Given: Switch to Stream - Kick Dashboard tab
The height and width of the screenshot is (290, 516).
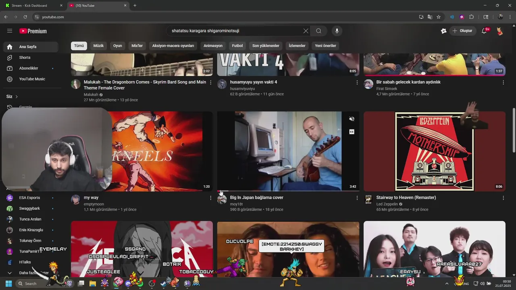Looking at the screenshot, I should tap(34, 6).
